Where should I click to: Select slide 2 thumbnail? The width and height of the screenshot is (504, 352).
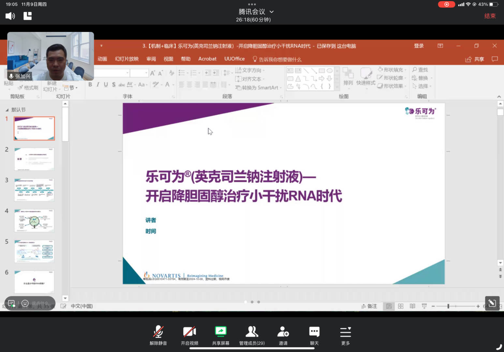pyautogui.click(x=34, y=159)
